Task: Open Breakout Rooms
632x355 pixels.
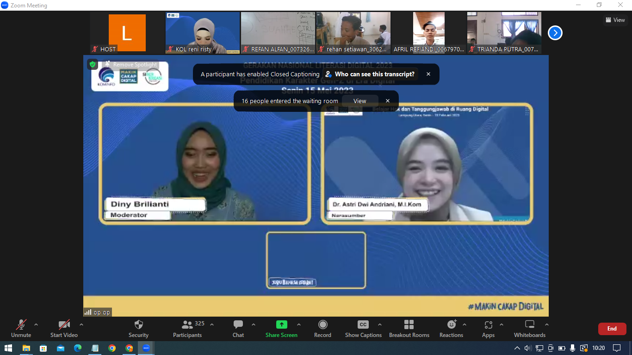Action: coord(409,328)
